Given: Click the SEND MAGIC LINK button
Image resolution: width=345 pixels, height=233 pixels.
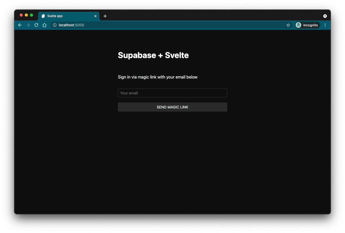Looking at the screenshot, I should click(172, 107).
